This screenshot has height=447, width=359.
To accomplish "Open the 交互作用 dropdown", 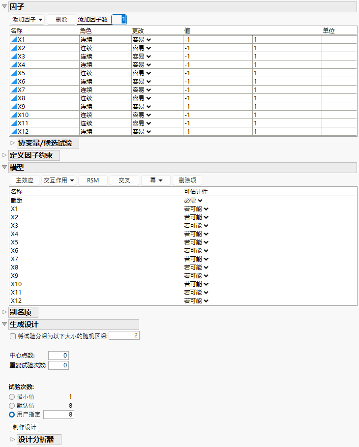I will point(59,180).
